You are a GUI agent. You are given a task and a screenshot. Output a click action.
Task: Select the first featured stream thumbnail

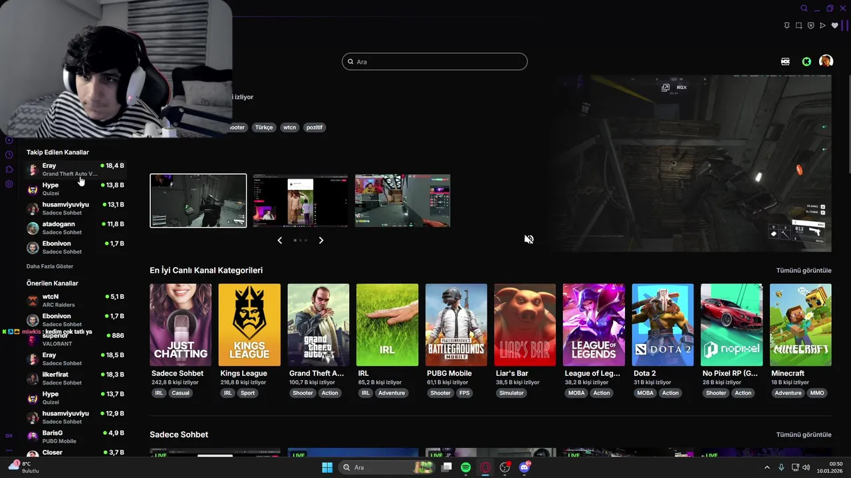(198, 200)
